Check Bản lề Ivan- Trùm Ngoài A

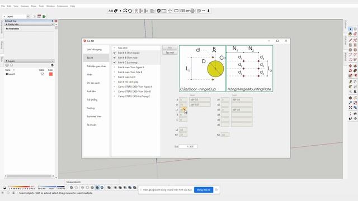pos(115,68)
